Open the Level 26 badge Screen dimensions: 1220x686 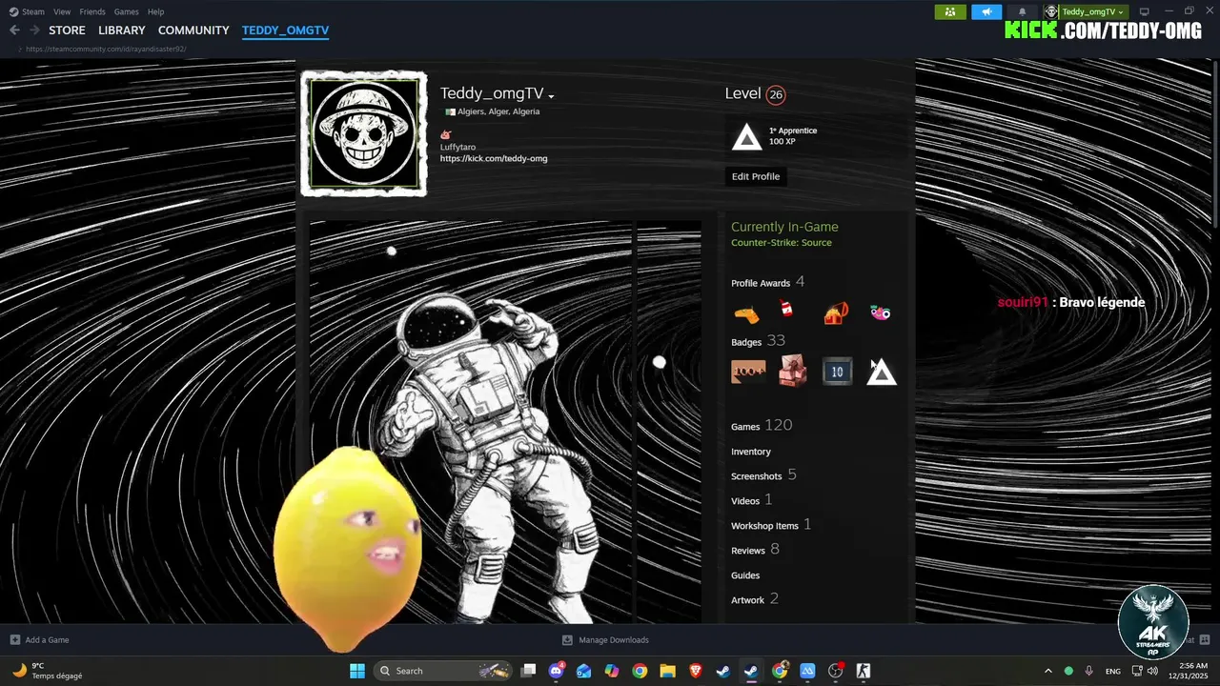point(776,94)
